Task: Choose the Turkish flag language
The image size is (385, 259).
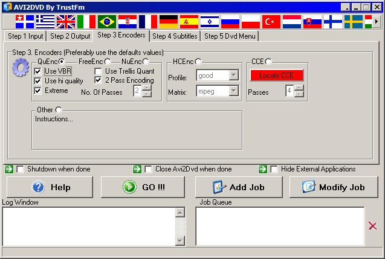Action: click(271, 22)
